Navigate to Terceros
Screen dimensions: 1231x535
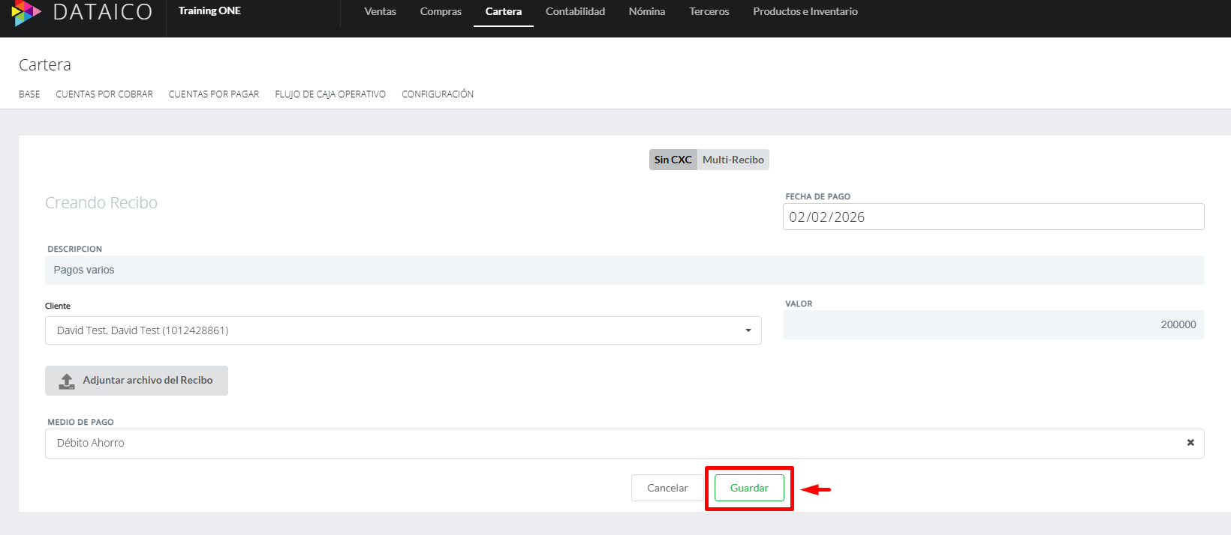pos(709,11)
